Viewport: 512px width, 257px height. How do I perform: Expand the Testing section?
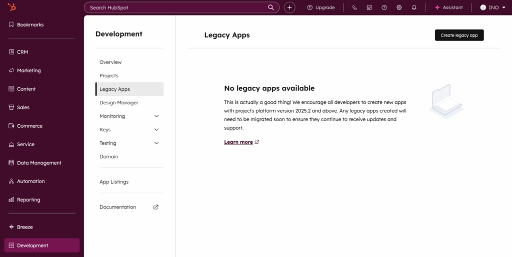[x=156, y=143]
